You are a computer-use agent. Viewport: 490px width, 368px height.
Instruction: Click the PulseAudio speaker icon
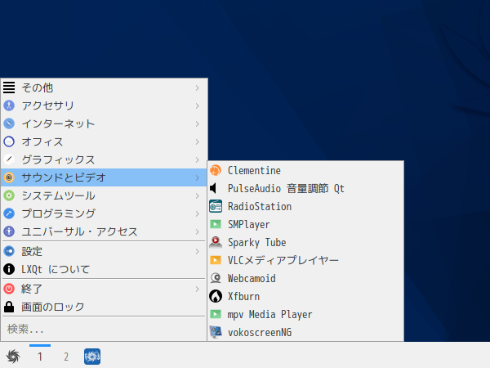(213, 188)
